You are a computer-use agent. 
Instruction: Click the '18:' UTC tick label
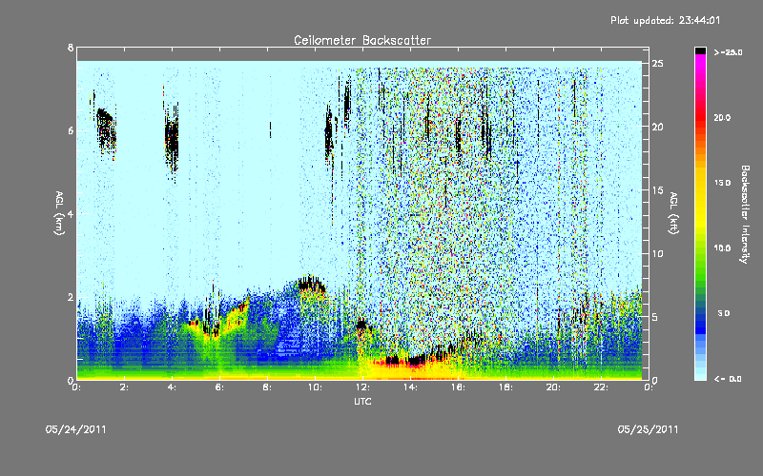(x=505, y=387)
